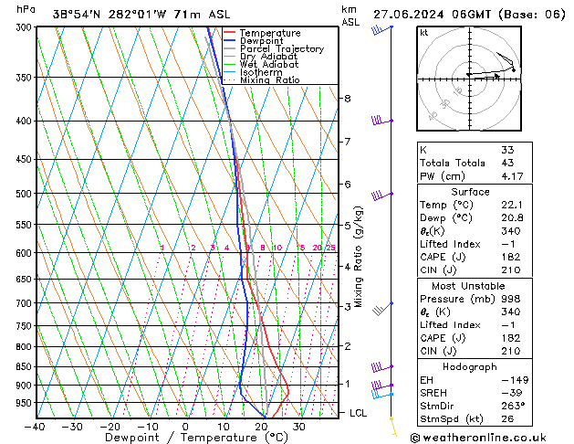This screenshot has height=444, width=574.
Task: Click the wind barb at 300 hPa
Action: point(382,29)
